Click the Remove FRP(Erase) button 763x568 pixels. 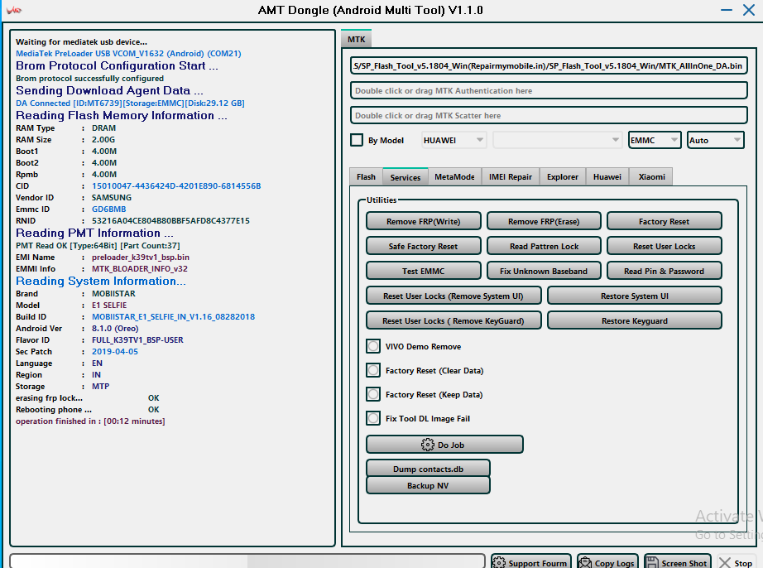(x=544, y=222)
